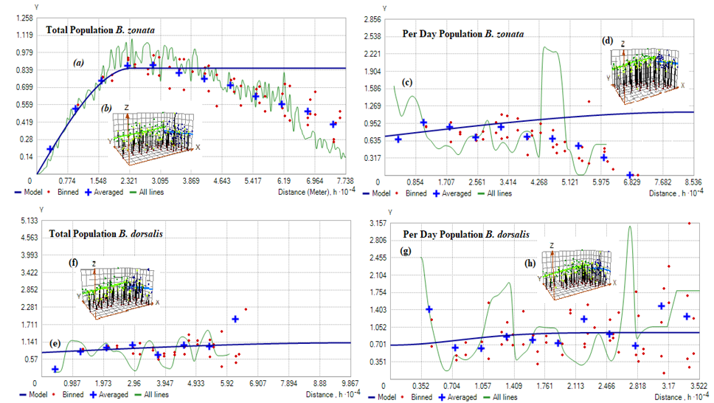
Task: Click the title Per Day Population B. zonata
Action: (x=463, y=34)
